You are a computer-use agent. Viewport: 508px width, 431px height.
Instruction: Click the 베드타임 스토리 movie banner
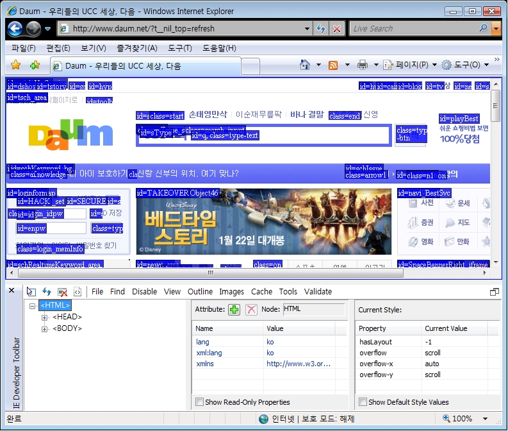(x=264, y=221)
